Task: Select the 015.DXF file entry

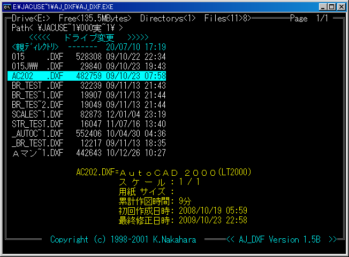Action: [88, 57]
